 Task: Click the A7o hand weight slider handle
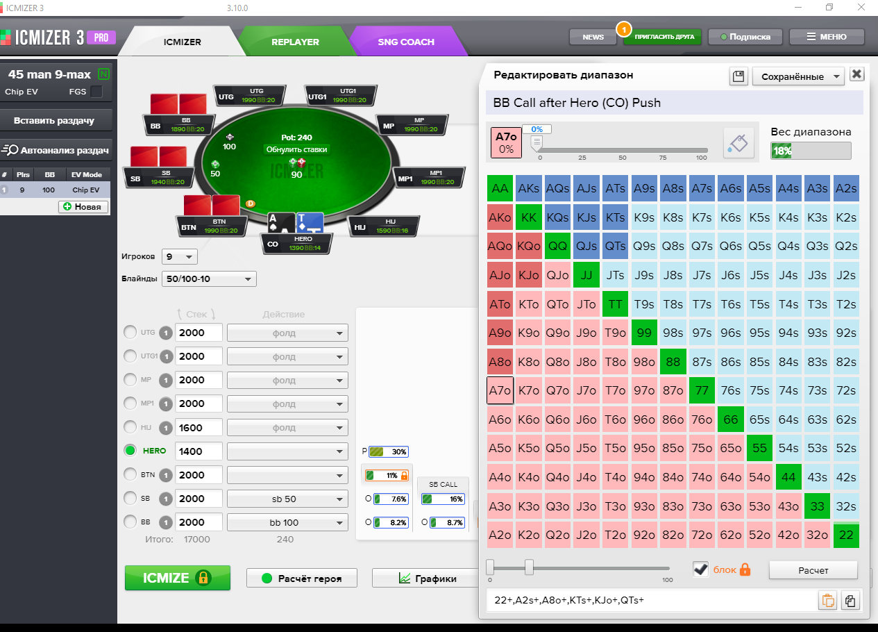[537, 144]
